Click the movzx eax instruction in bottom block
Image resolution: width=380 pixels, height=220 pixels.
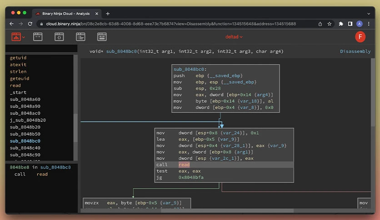(133, 203)
